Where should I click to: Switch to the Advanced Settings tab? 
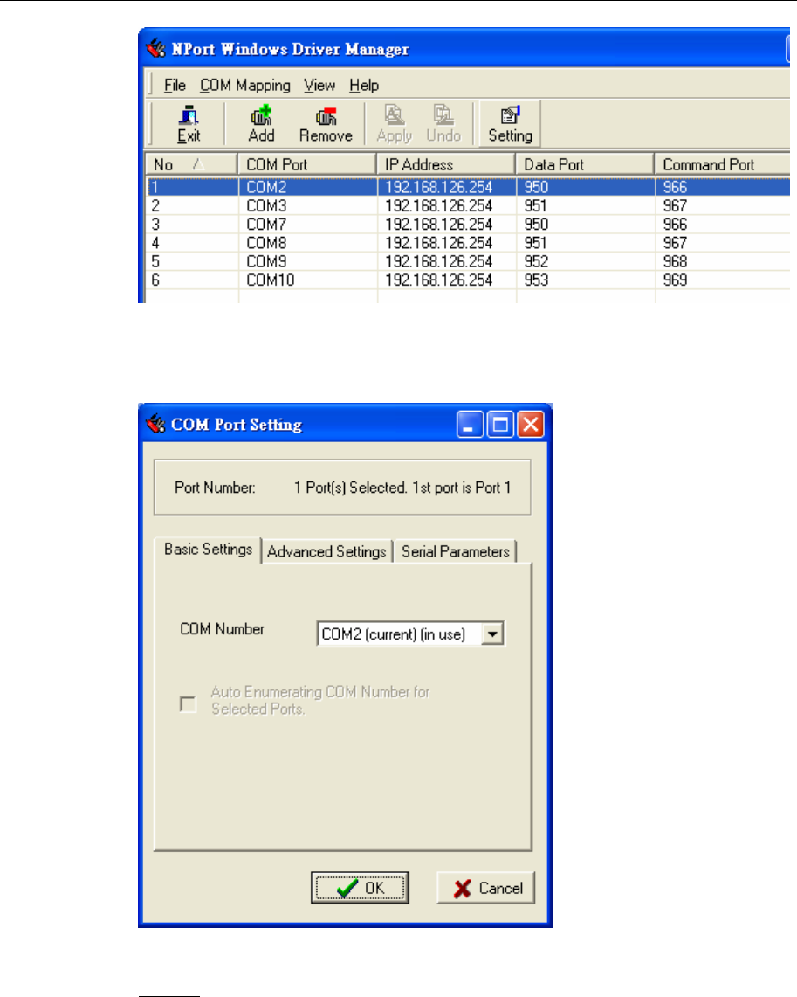326,551
